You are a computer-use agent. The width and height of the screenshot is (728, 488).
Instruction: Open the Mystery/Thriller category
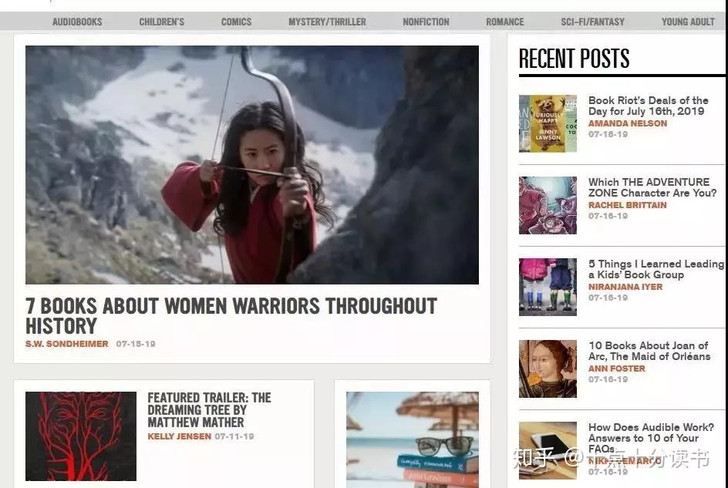tap(327, 22)
